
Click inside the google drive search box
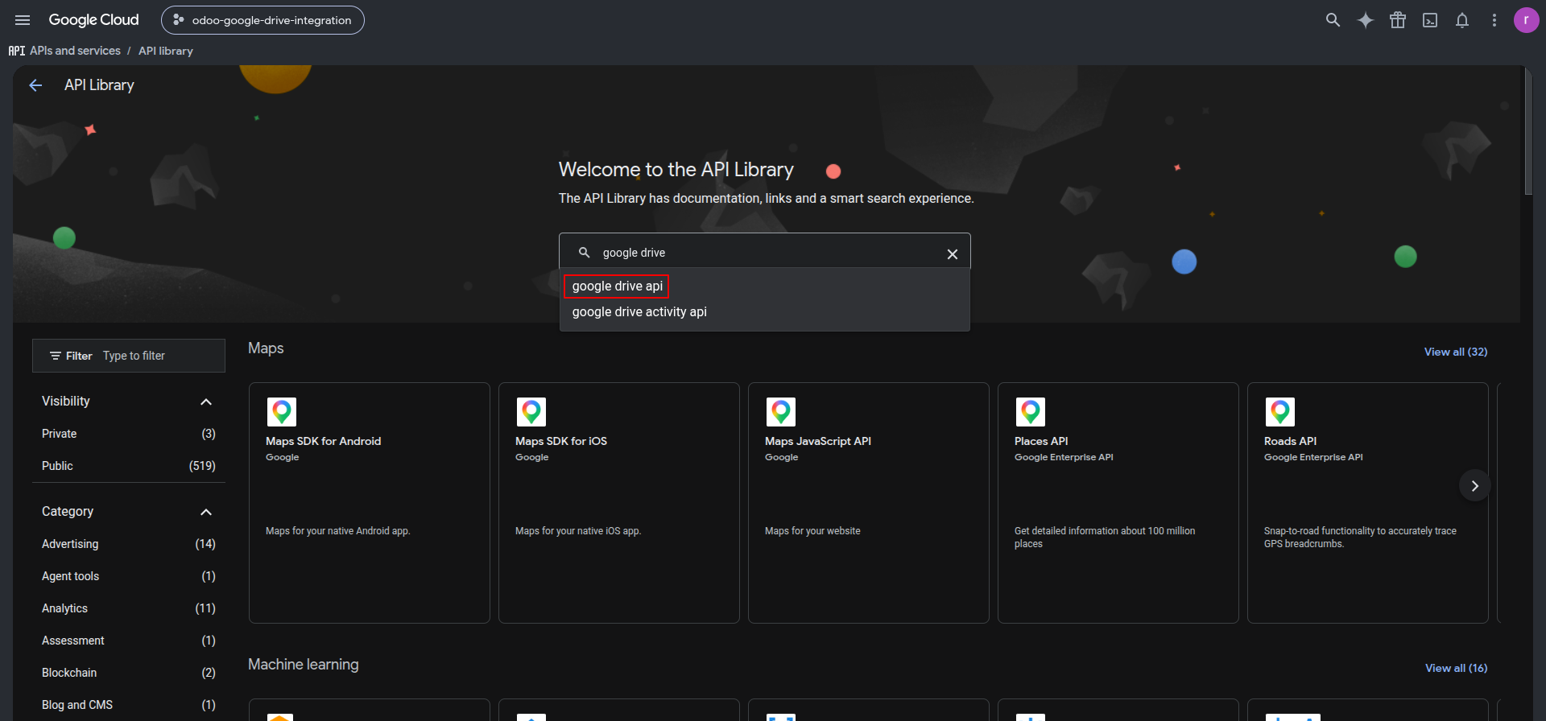tap(765, 253)
